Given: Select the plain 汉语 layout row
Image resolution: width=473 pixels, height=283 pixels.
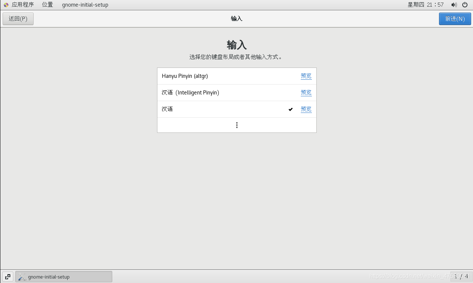Looking at the screenshot, I should coord(236,109).
